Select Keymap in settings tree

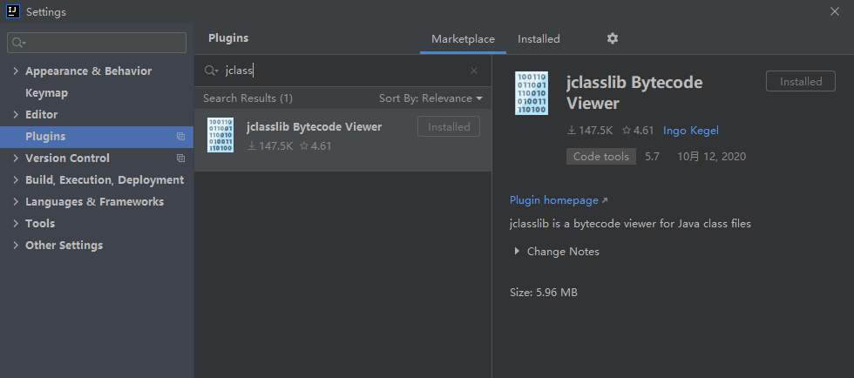click(x=46, y=93)
